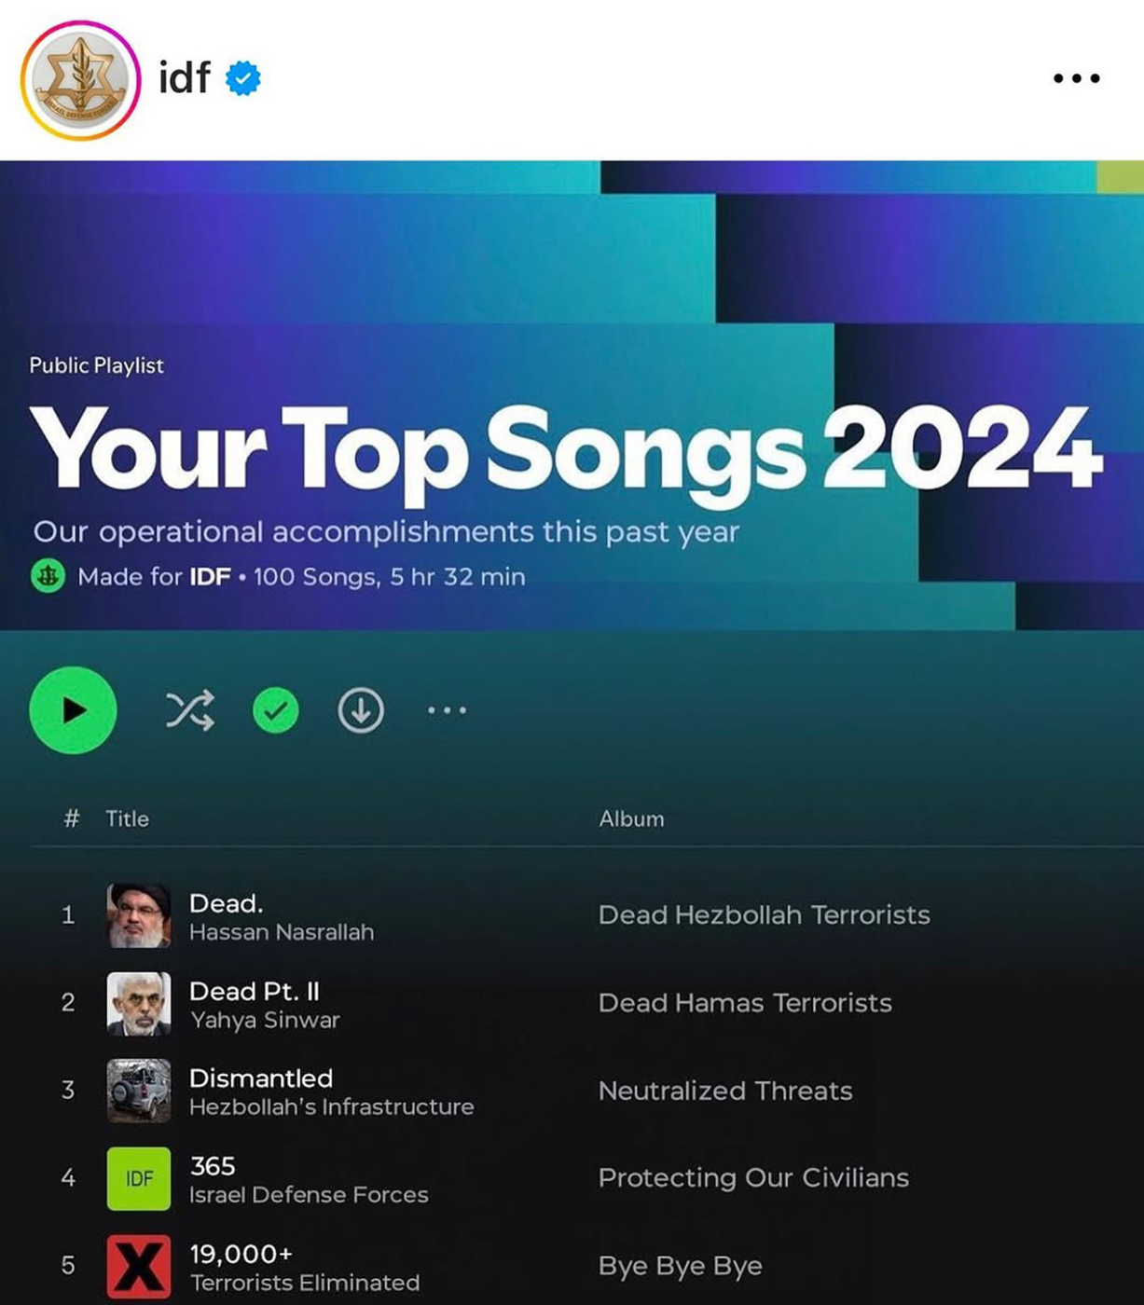This screenshot has width=1144, height=1305.
Task: Toggle the green saved-to-library checkmark
Action: click(x=276, y=710)
